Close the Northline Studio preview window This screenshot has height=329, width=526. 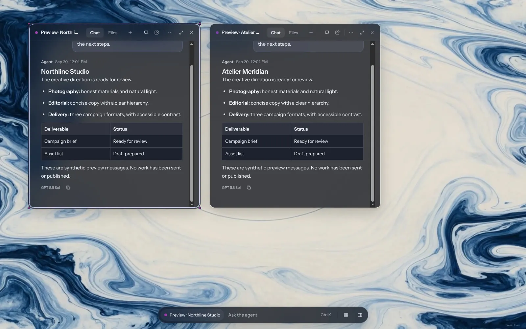(191, 33)
